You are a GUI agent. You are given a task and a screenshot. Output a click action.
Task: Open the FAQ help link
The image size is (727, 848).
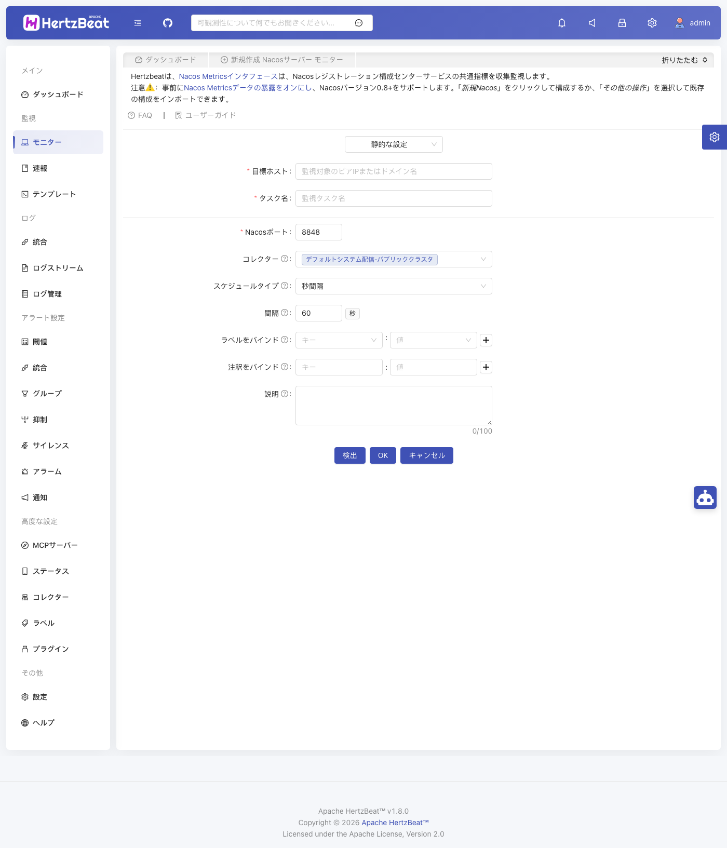click(x=140, y=115)
